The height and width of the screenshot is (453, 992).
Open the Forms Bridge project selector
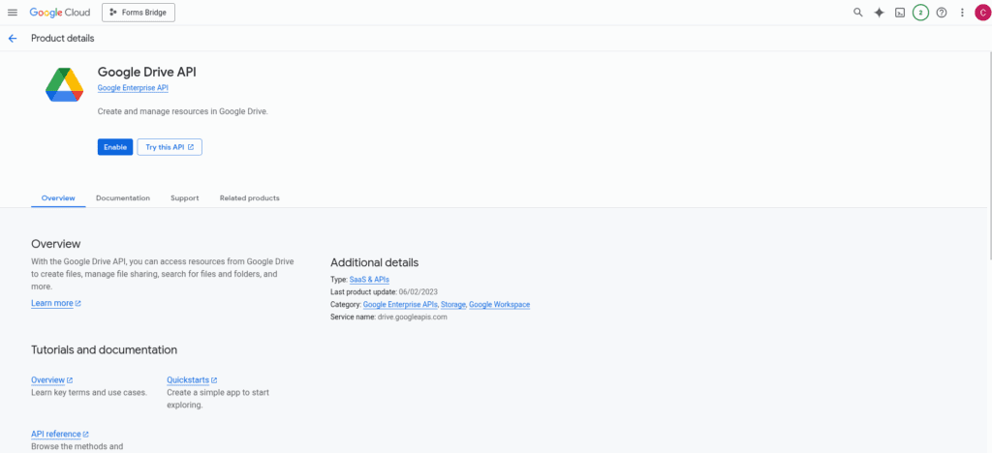click(x=139, y=13)
